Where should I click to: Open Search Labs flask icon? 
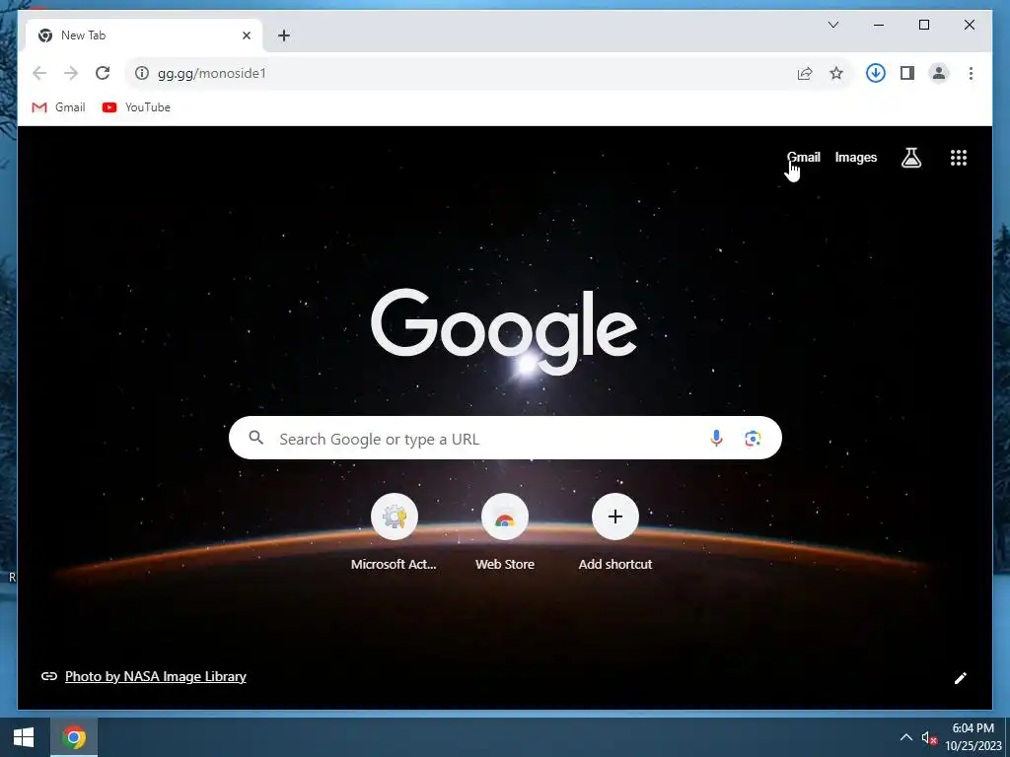coord(910,158)
